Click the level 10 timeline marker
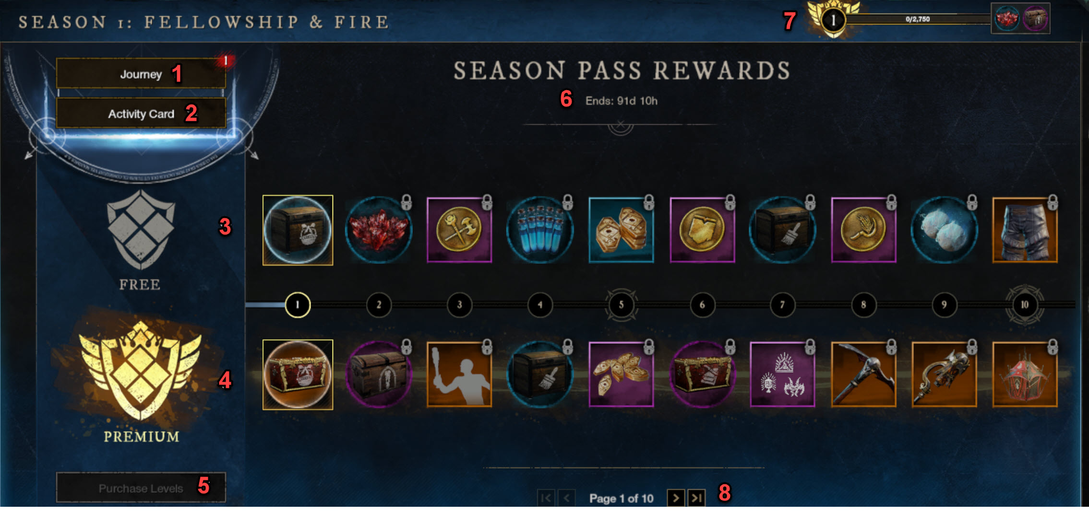This screenshot has width=1089, height=513. (1025, 304)
